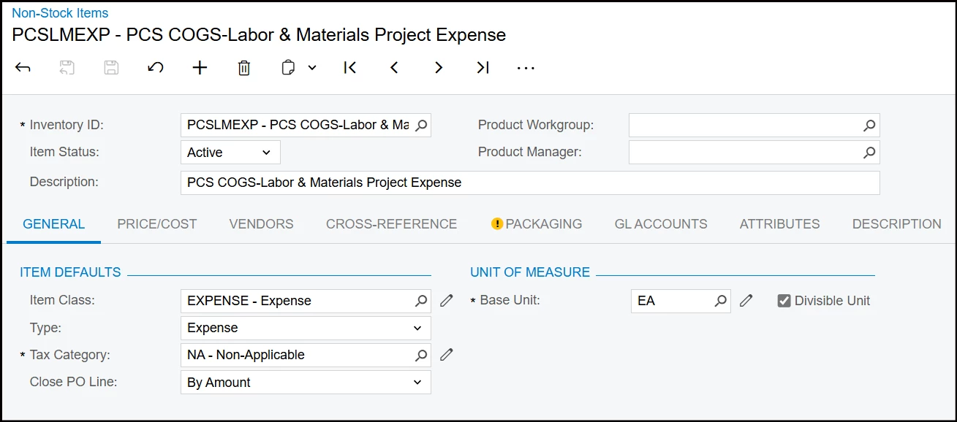Open the GL Accounts tab

[x=661, y=224]
